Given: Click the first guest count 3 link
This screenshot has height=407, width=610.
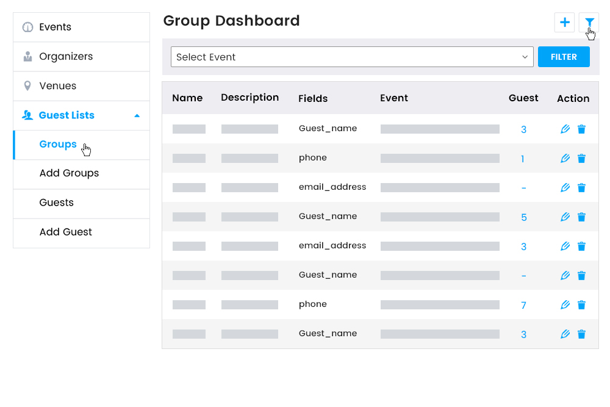Looking at the screenshot, I should (523, 129).
